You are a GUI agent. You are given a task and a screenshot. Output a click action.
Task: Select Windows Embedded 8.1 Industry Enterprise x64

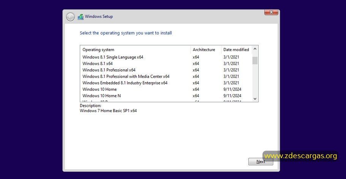[x=166, y=83]
